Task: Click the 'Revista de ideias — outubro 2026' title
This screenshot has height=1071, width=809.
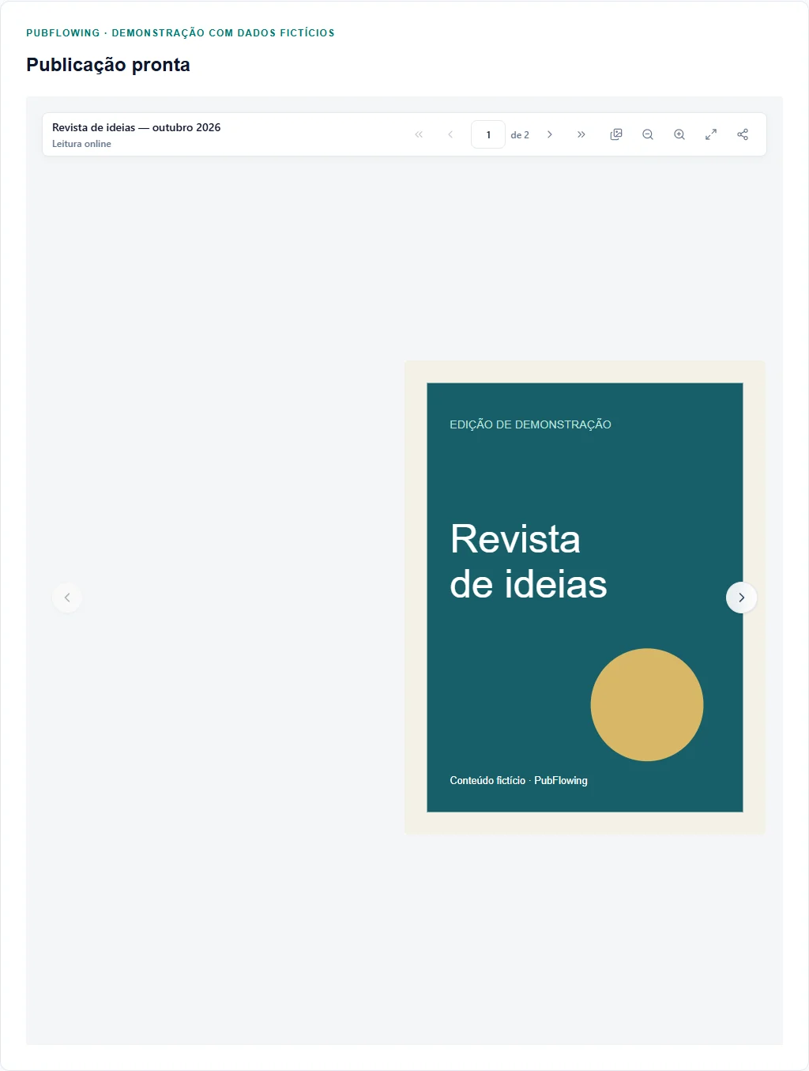Action: click(136, 127)
